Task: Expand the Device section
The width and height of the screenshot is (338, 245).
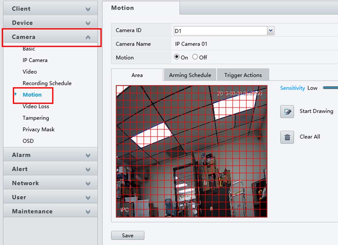Action: pyautogui.click(x=50, y=23)
